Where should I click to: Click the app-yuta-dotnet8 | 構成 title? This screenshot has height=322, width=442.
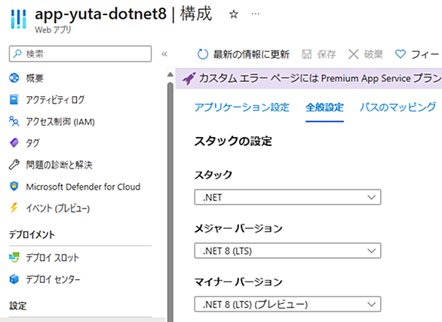(x=123, y=14)
